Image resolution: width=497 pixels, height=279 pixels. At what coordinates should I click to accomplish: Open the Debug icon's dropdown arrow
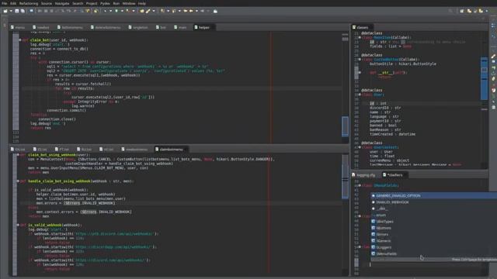[110, 11]
